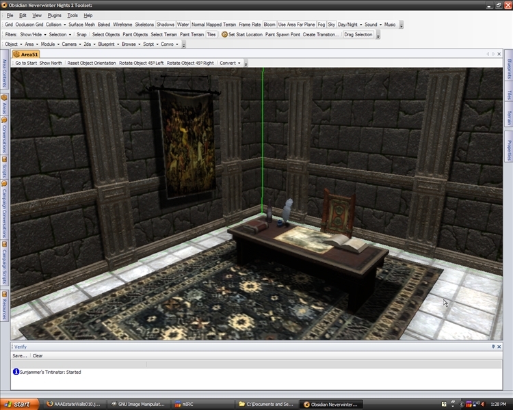This screenshot has width=513, height=410.
Task: Open the Windows Start menu
Action: coord(19,404)
